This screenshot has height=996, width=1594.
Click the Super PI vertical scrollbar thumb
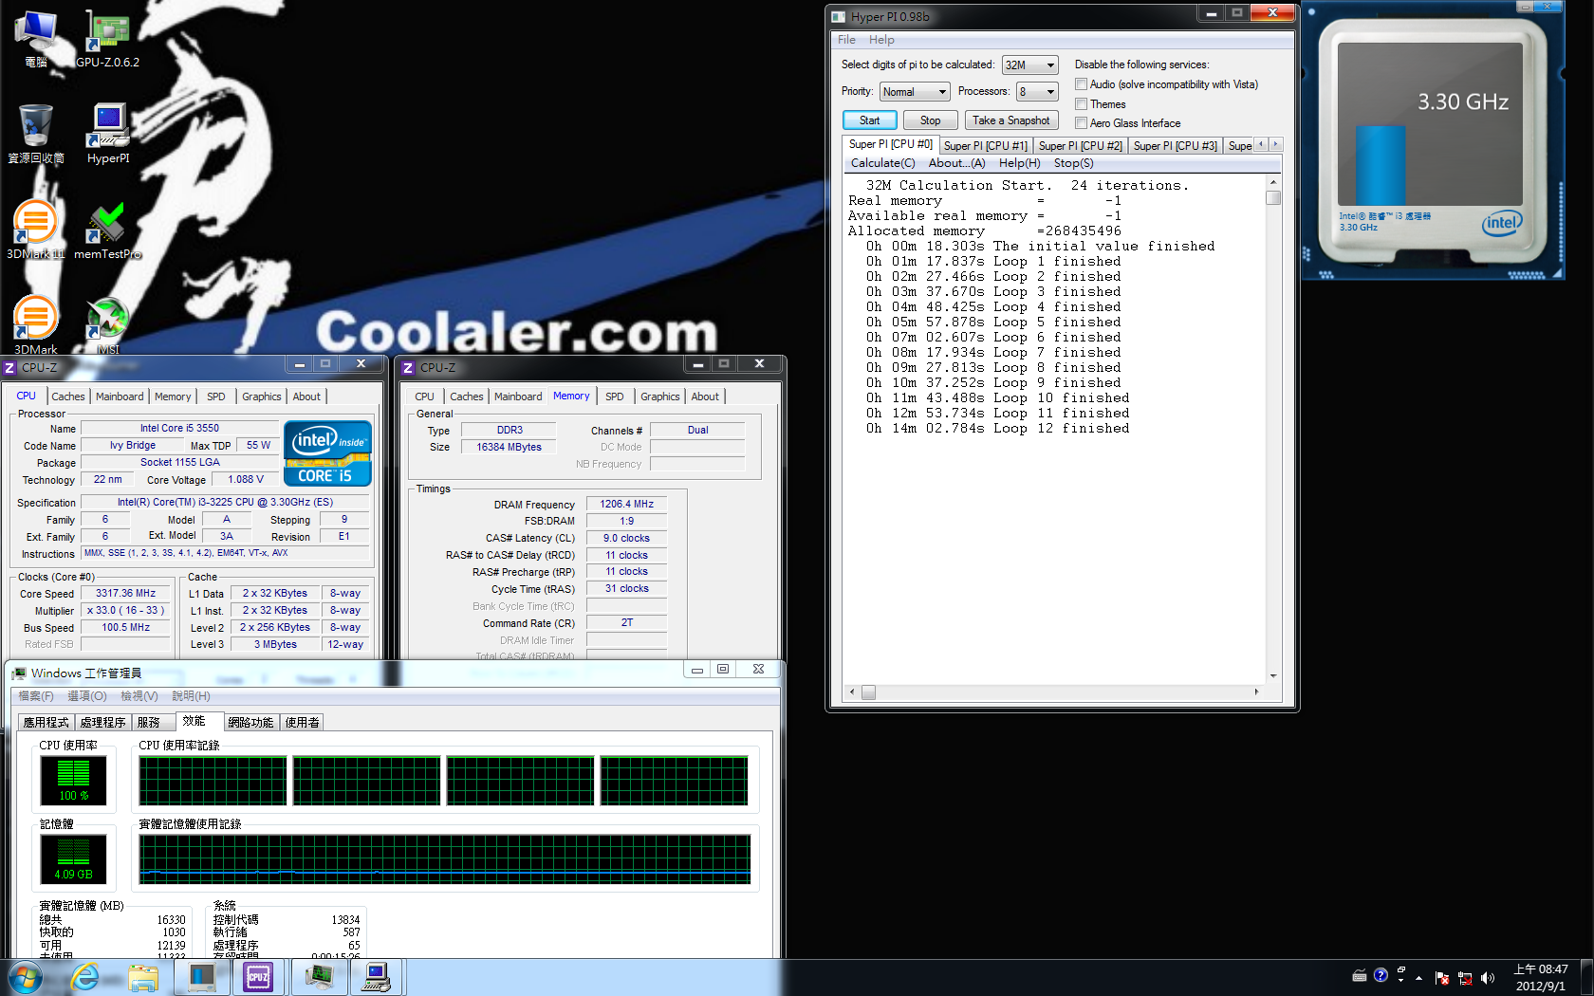click(x=1273, y=197)
